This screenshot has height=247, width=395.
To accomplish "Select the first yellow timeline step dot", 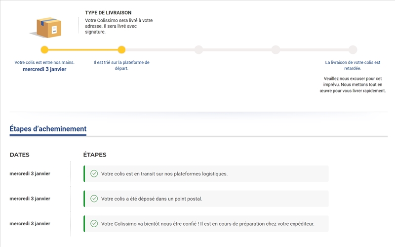I will click(44, 49).
